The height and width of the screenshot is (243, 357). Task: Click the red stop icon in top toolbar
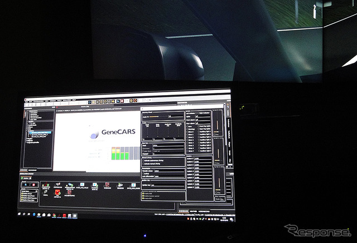click(x=122, y=101)
